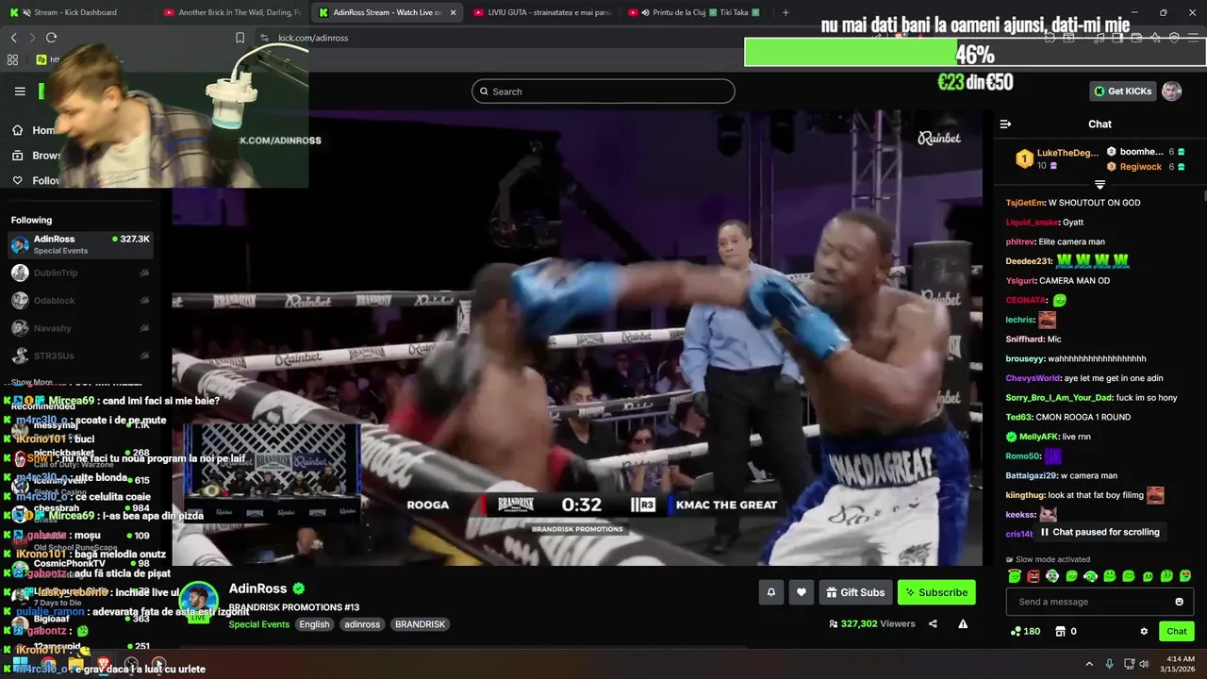Switch to Printu de la Cluj tab

pos(696,12)
